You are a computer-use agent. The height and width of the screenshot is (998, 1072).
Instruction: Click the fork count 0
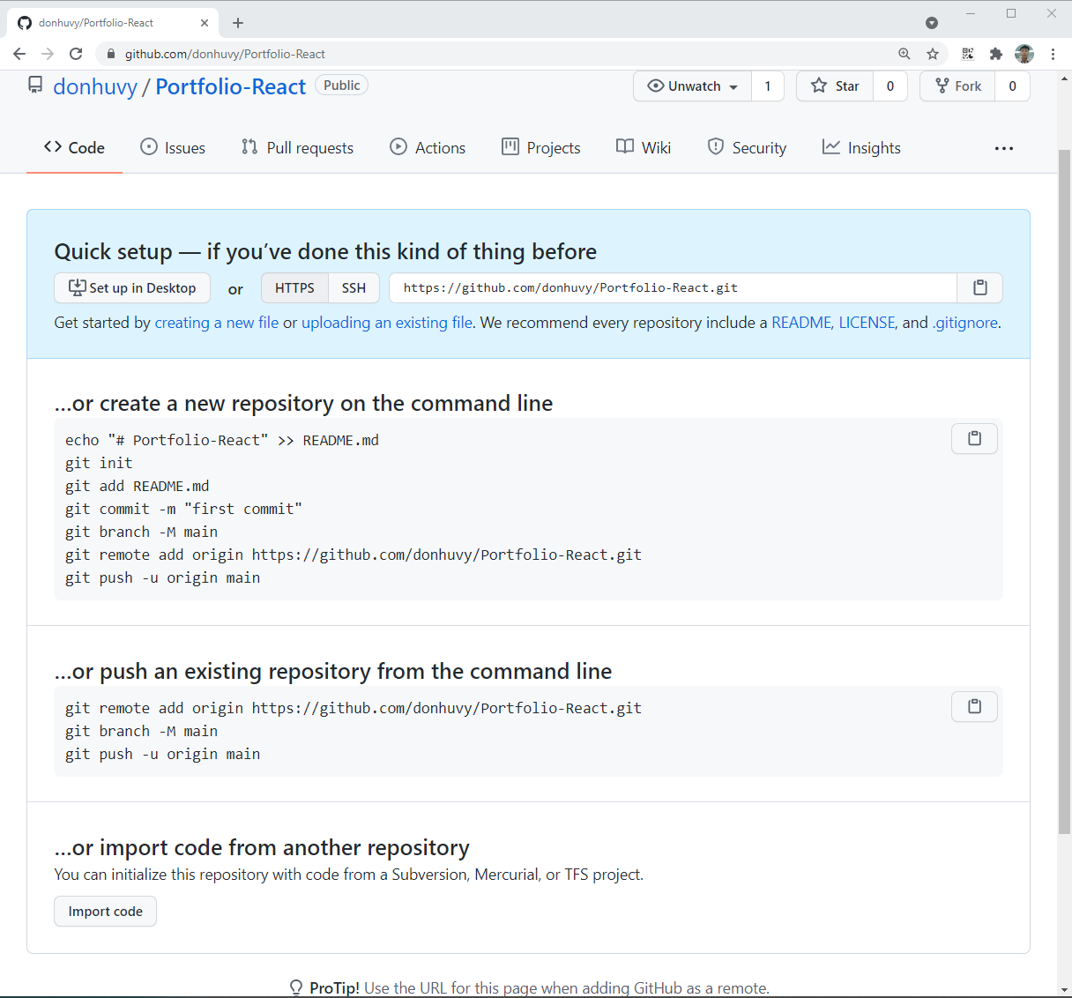pos(1012,86)
